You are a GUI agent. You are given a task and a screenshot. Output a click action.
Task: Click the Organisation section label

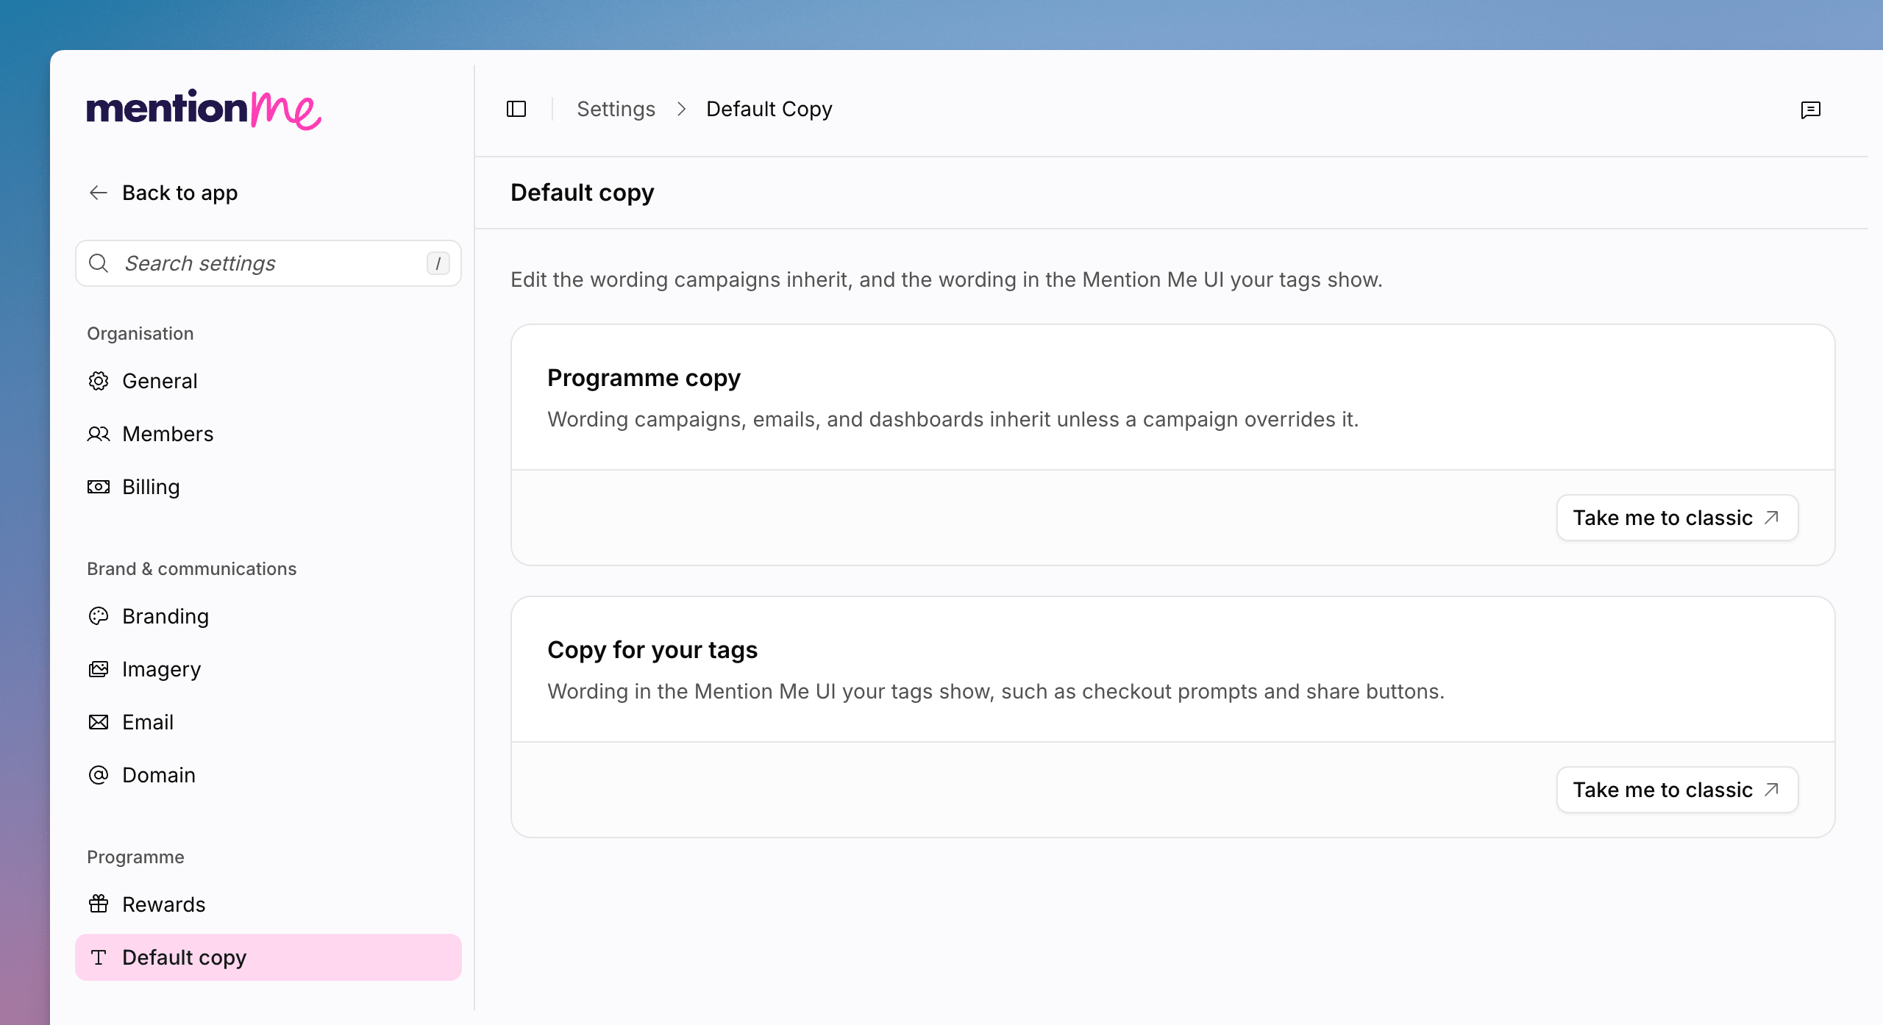pos(140,334)
